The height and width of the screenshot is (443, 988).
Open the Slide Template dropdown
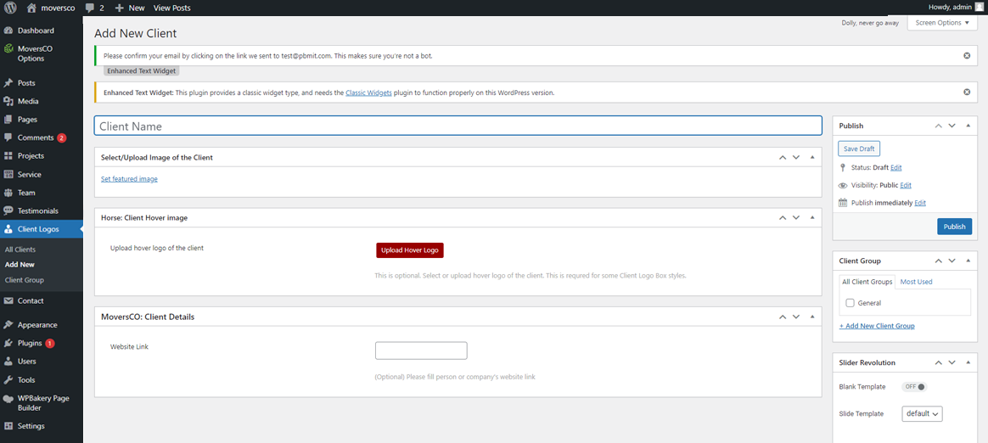point(922,414)
